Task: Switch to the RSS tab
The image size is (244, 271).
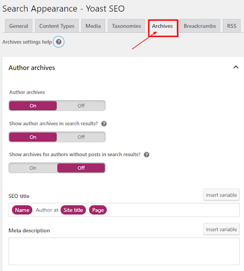Action: pos(232,26)
